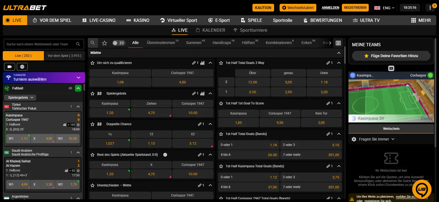Click the video stream filter icon
The width and height of the screenshot is (439, 202).
[x=10, y=67]
